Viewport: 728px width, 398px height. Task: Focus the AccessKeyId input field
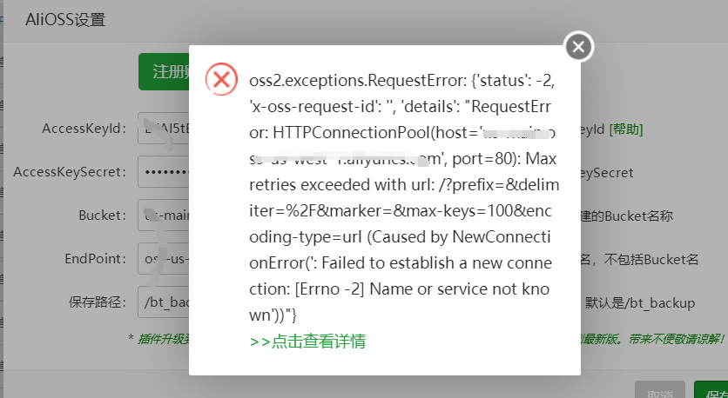click(164, 129)
